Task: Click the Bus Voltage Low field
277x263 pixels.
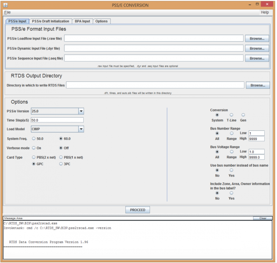Action: tap(257, 152)
